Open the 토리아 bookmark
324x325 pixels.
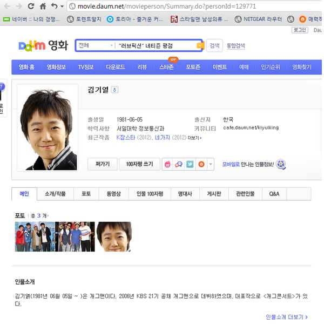(135, 19)
